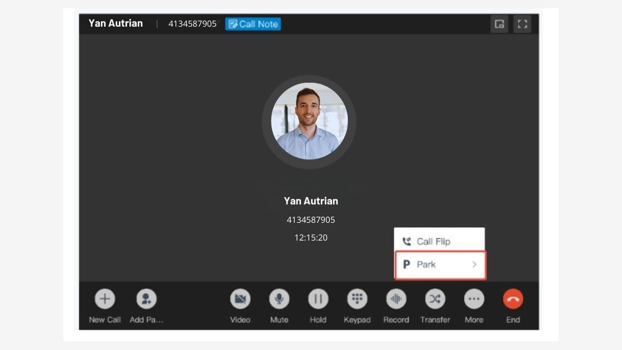The height and width of the screenshot is (350, 622).
Task: Click the P icon beside Park
Action: 407,264
